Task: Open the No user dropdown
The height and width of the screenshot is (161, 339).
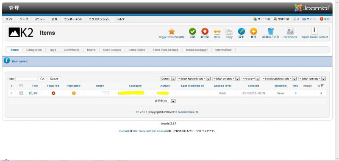Action: pos(251,79)
